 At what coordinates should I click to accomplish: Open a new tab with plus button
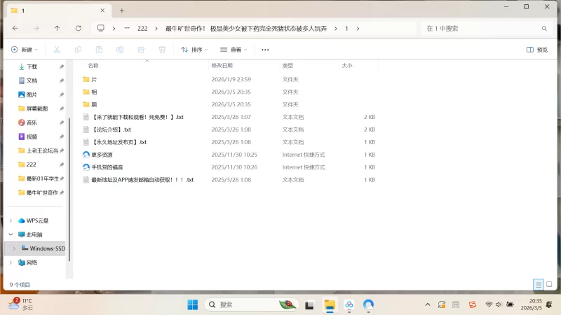[121, 10]
